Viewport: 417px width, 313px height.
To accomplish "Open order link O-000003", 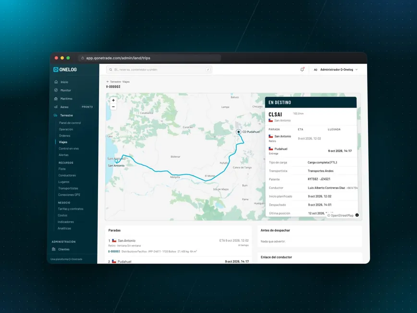I will click(114, 251).
